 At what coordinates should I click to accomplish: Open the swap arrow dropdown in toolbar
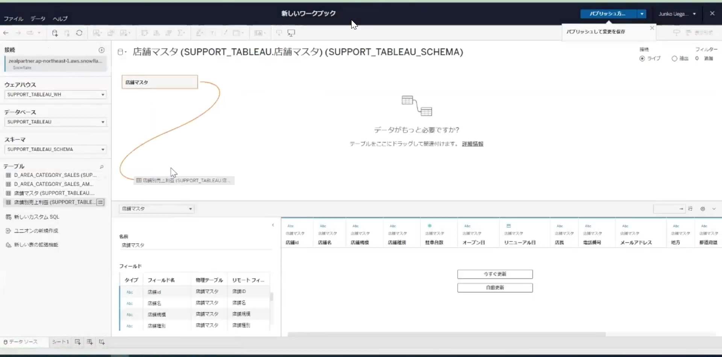click(39, 33)
